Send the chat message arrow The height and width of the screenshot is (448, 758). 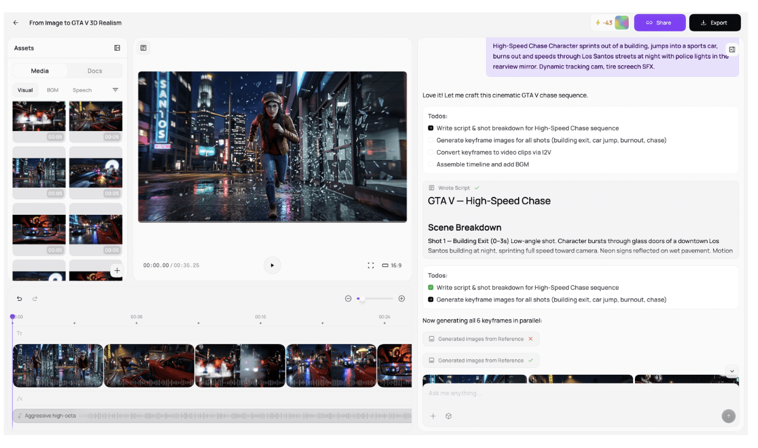pyautogui.click(x=728, y=416)
